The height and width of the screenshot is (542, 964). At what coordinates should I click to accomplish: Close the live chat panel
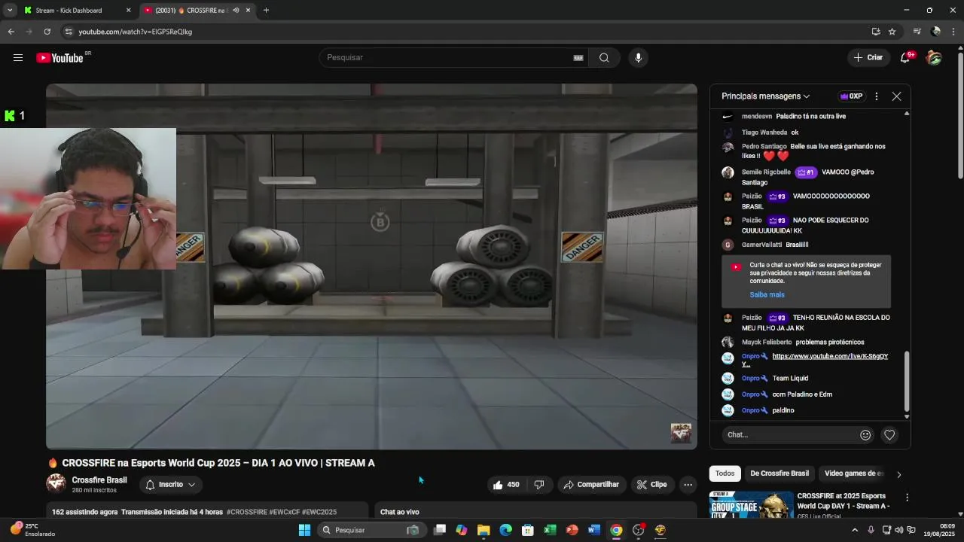click(x=896, y=96)
